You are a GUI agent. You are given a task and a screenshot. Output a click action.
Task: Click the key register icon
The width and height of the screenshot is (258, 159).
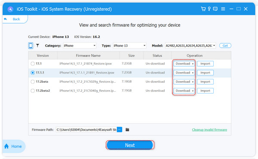pyautogui.click(x=209, y=9)
